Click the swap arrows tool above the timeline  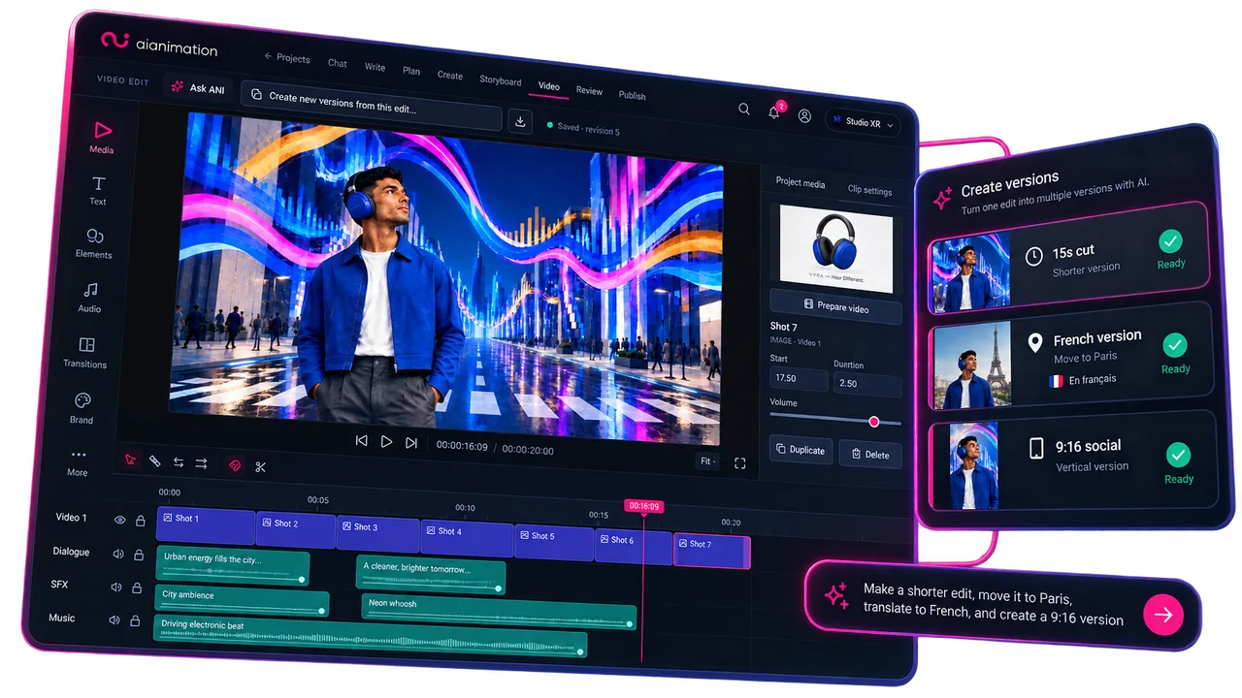179,462
